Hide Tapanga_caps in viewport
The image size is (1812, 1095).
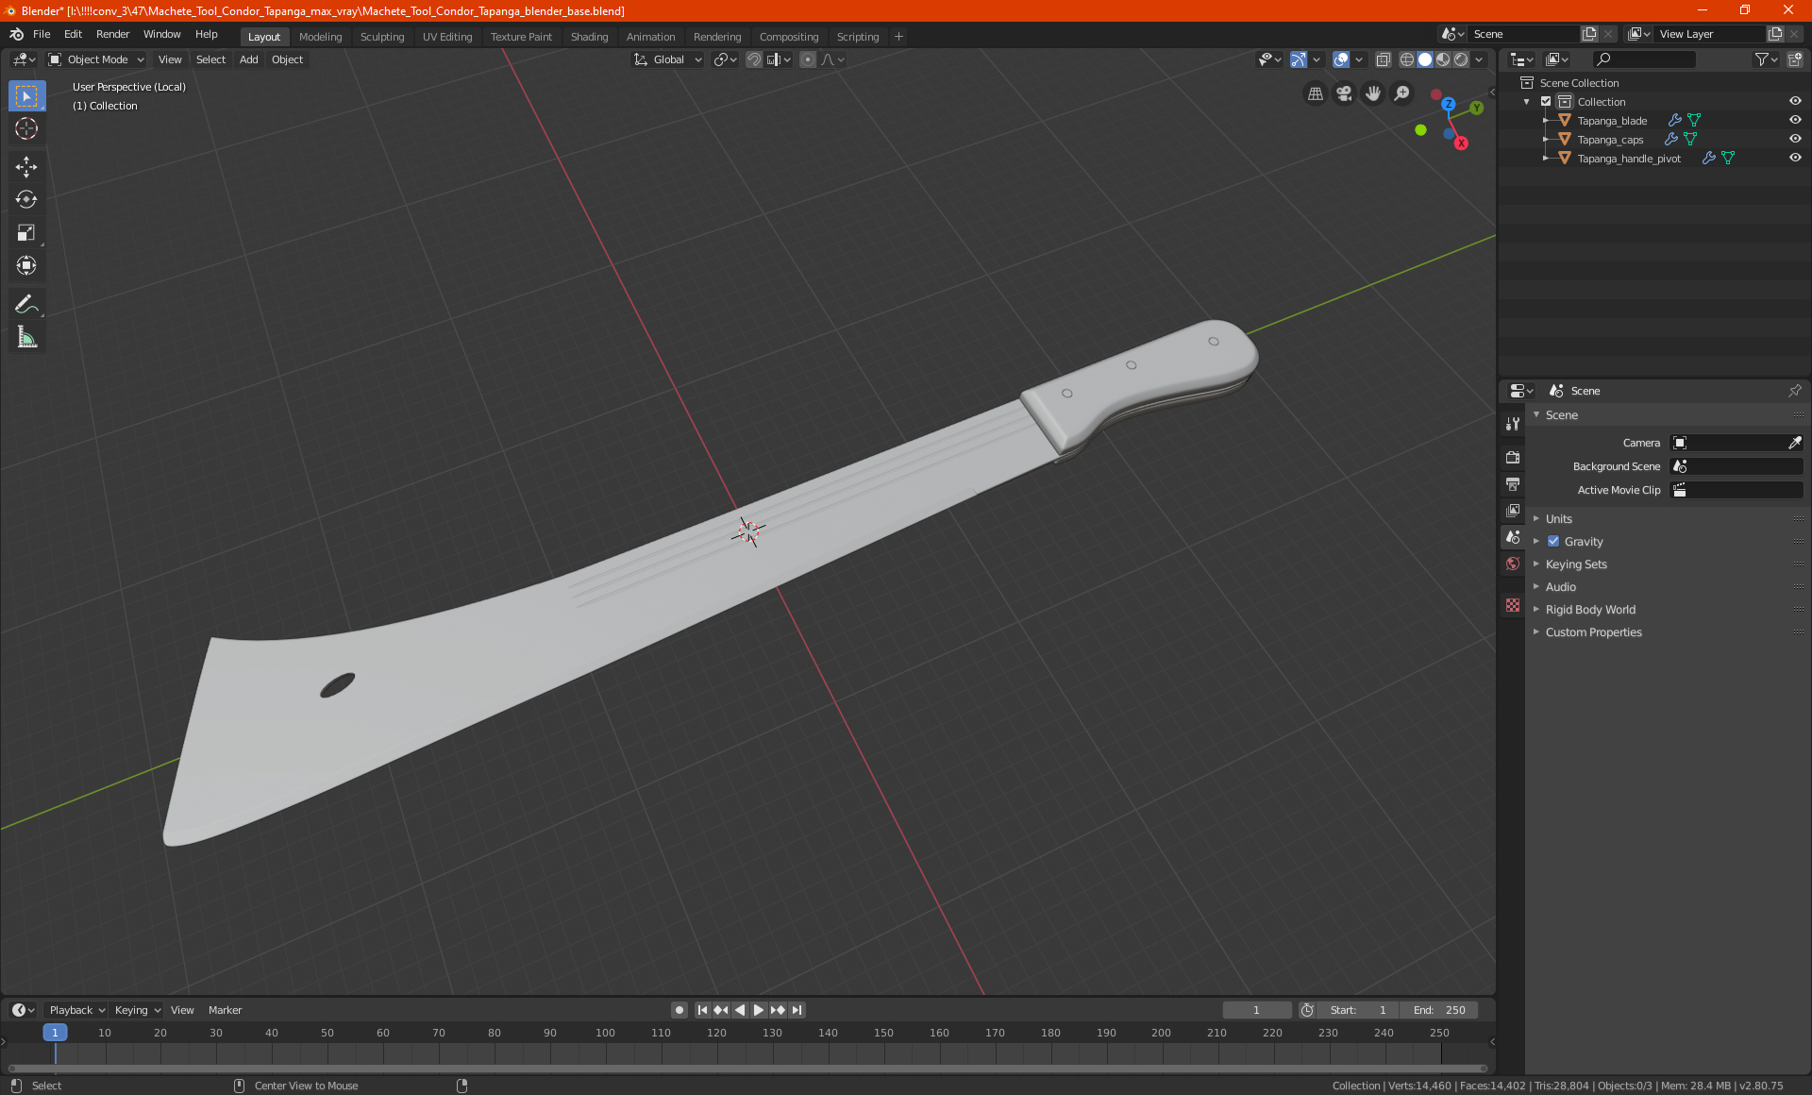click(x=1795, y=139)
